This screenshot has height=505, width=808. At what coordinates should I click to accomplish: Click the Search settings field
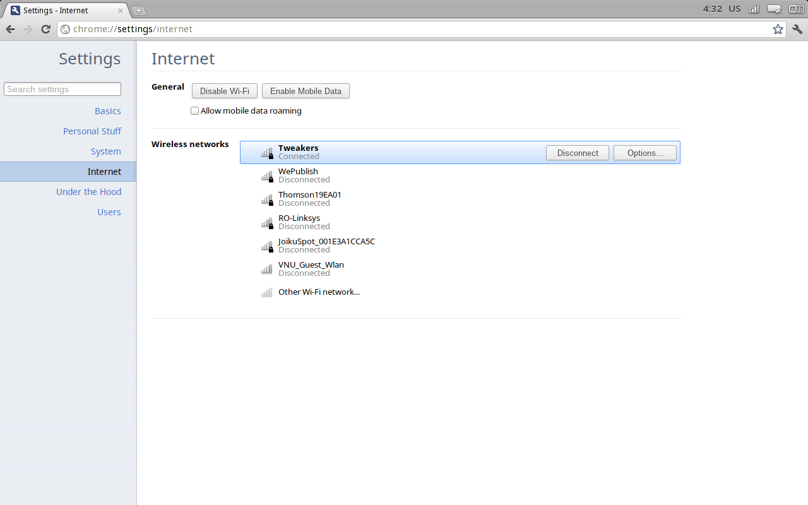(x=62, y=89)
